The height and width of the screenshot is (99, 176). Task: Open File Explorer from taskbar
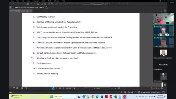pos(88,97)
